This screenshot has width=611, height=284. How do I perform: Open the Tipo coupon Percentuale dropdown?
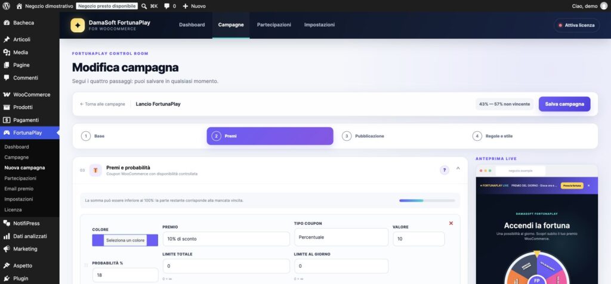point(341,237)
